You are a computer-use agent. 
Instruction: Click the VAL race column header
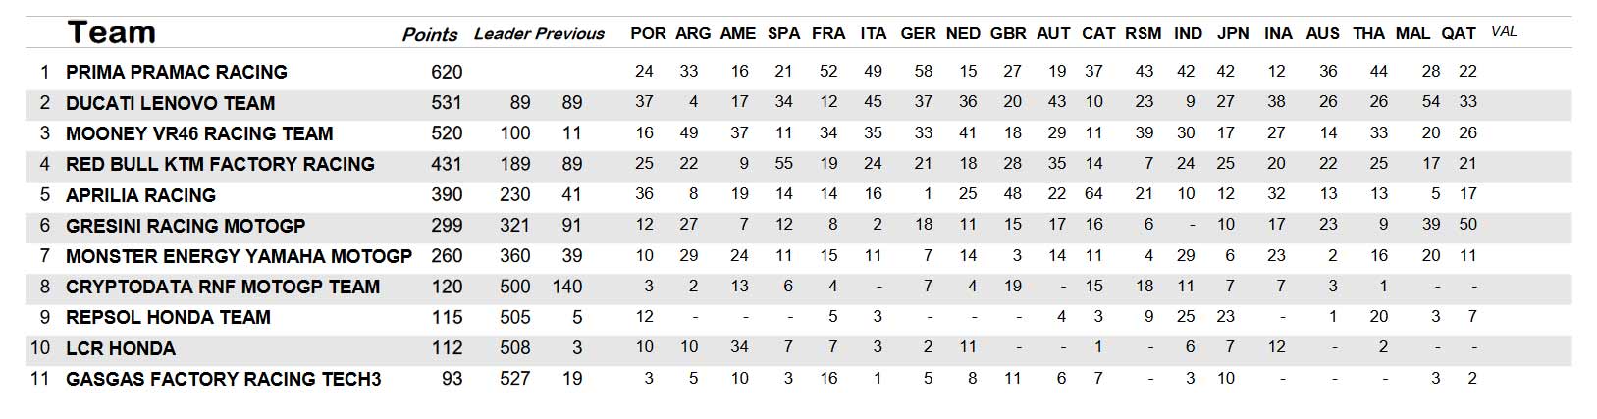1504,31
